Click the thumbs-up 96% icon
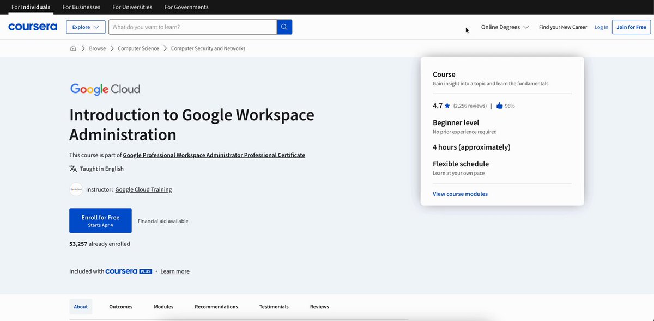654x321 pixels. pyautogui.click(x=499, y=106)
